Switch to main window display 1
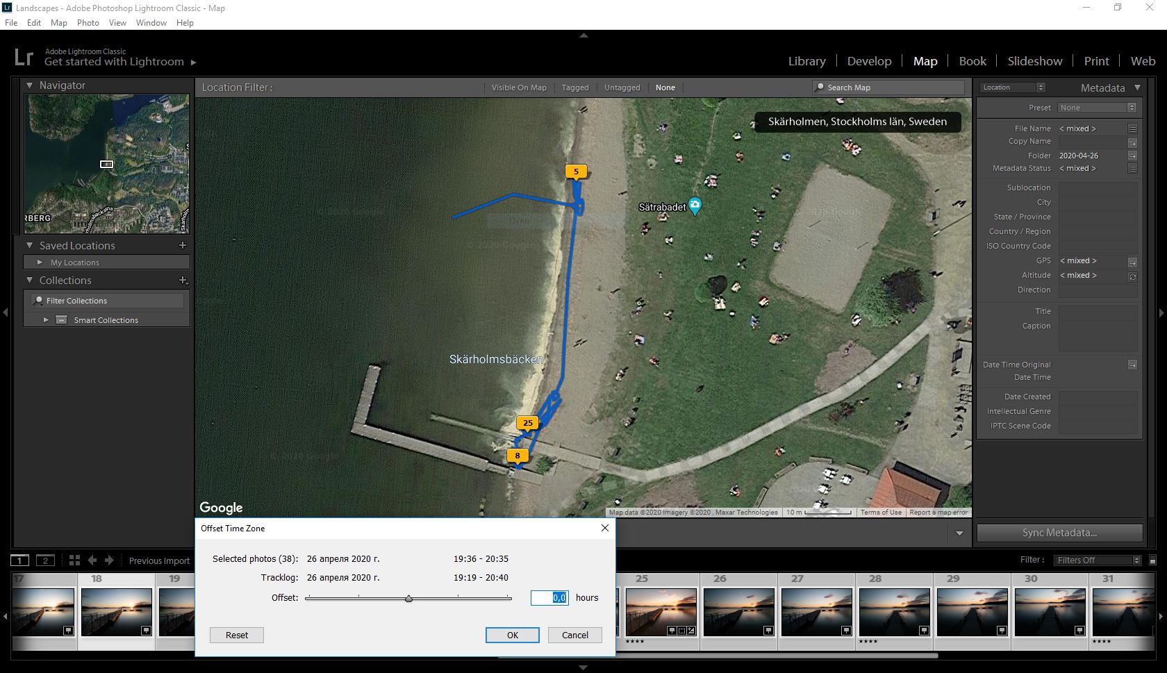This screenshot has height=673, width=1167. 19,560
